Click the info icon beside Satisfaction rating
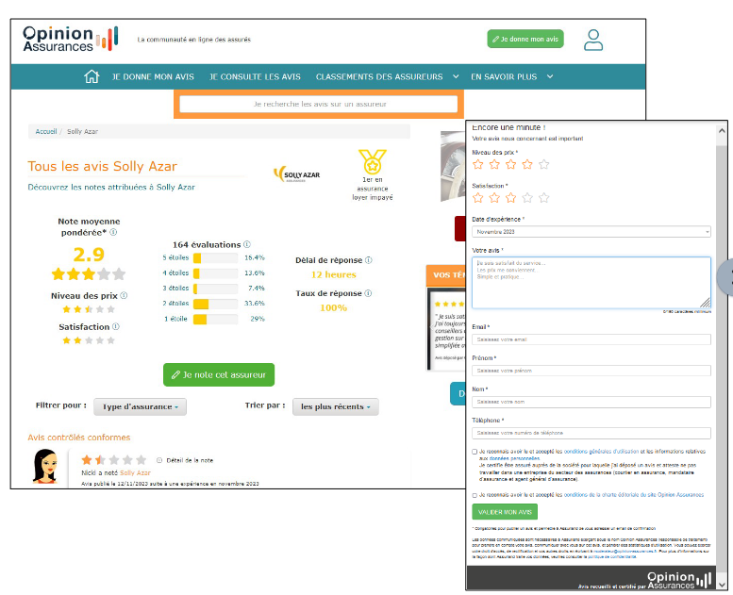The width and height of the screenshot is (733, 595). [x=115, y=326]
